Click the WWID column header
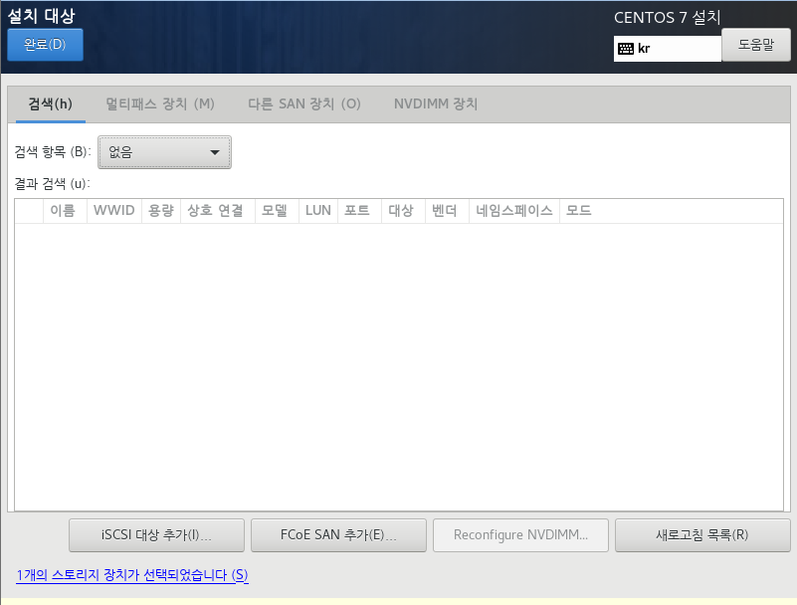 (114, 211)
